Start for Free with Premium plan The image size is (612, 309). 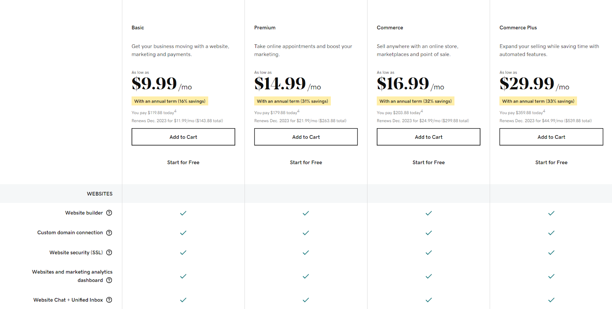coord(306,162)
